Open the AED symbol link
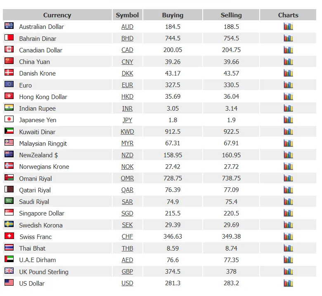 click(x=127, y=260)
